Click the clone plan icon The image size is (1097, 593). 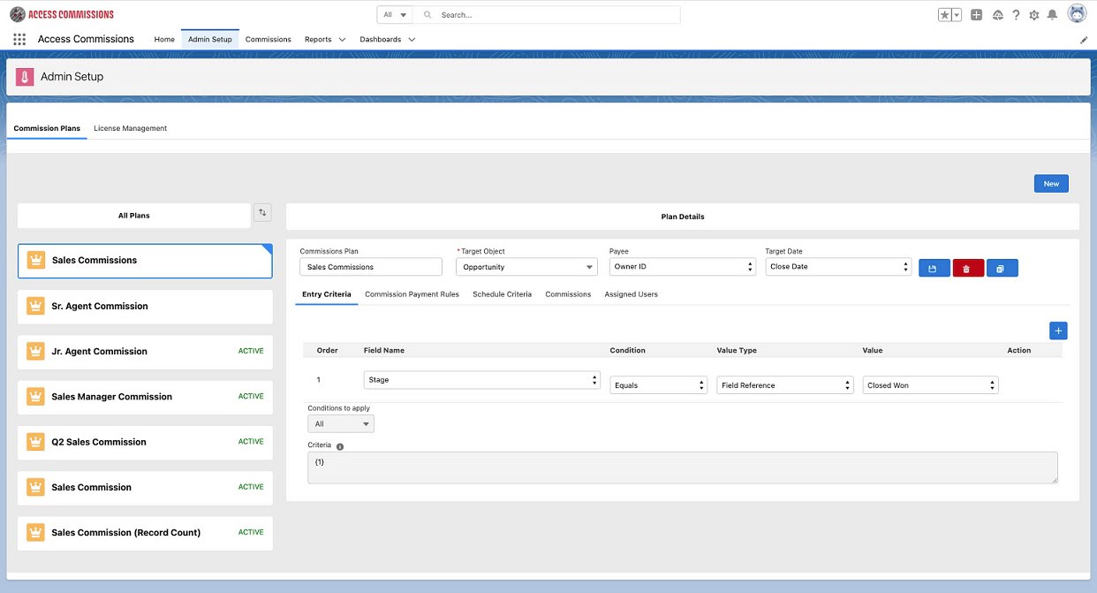[x=1002, y=268]
